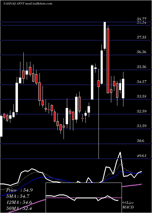Open the Live MACD inset chart
This screenshot has height=213, width=152.
pyautogui.click(x=84, y=198)
